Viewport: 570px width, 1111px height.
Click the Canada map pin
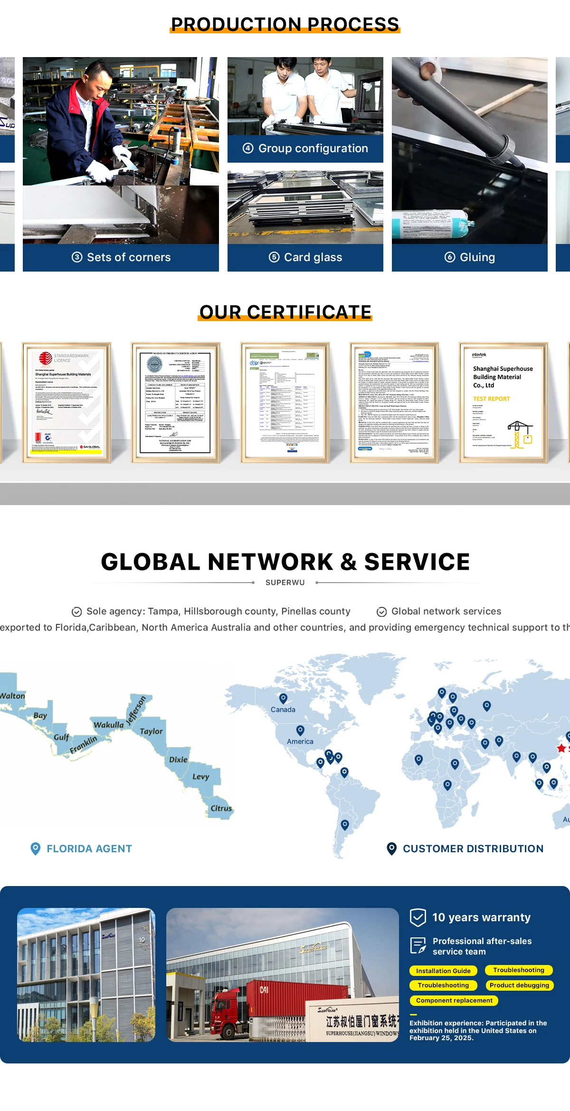click(x=283, y=698)
